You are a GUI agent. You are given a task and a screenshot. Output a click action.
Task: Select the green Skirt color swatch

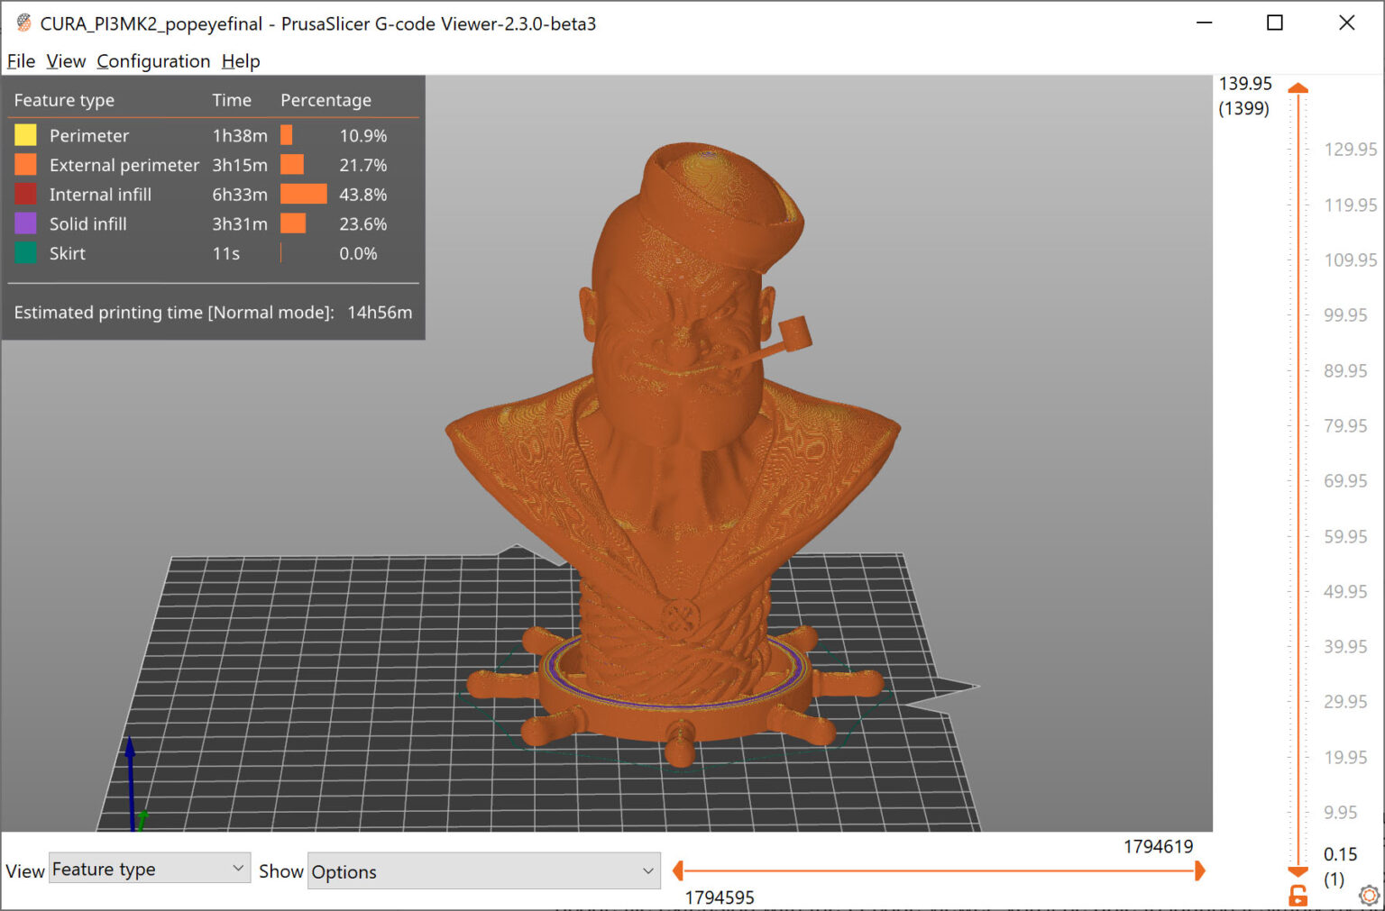tap(24, 253)
